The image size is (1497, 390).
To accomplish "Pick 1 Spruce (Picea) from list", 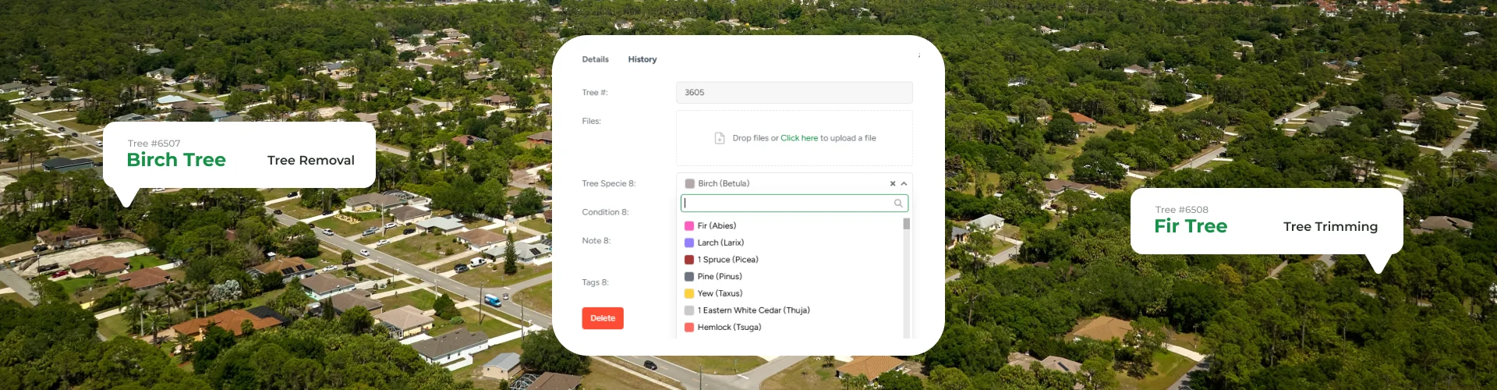I will tap(727, 260).
